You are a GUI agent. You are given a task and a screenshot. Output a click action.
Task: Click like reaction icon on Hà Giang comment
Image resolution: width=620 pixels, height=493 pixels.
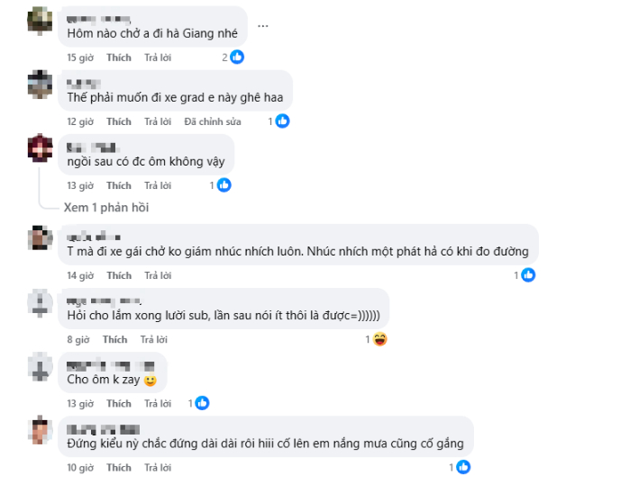(237, 57)
